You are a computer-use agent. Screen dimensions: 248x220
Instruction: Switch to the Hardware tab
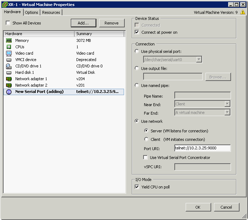(12, 12)
